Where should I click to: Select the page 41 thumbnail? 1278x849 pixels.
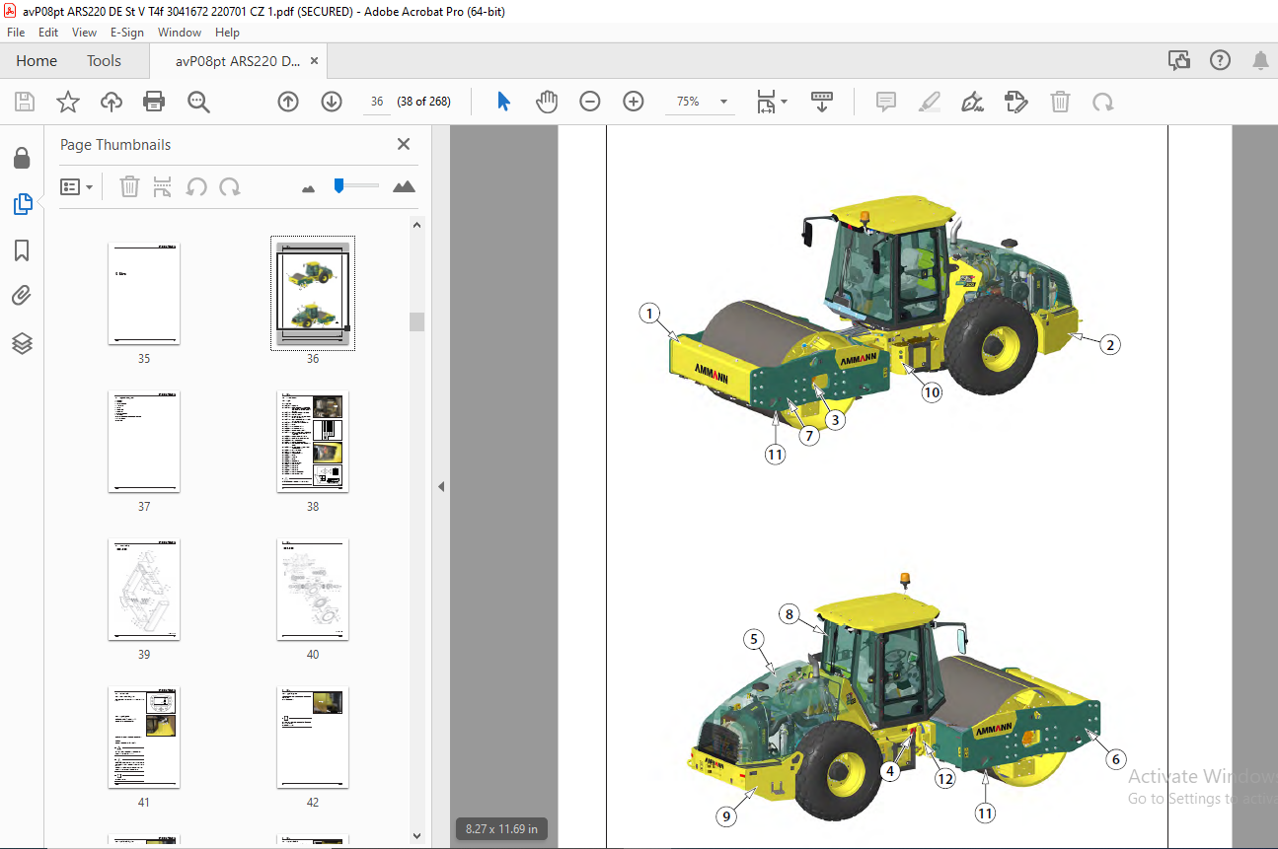[x=144, y=738]
